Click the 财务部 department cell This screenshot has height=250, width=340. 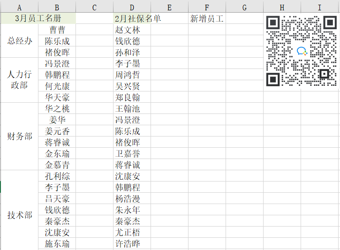(x=19, y=136)
